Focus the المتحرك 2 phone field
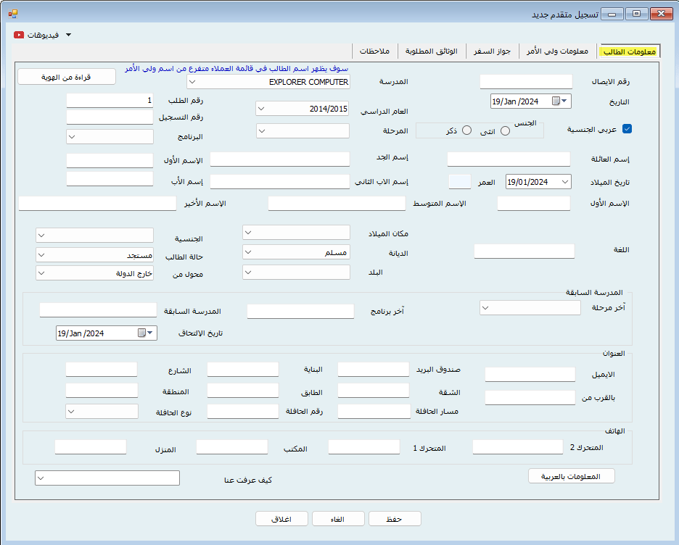679x545 pixels. pyautogui.click(x=518, y=447)
